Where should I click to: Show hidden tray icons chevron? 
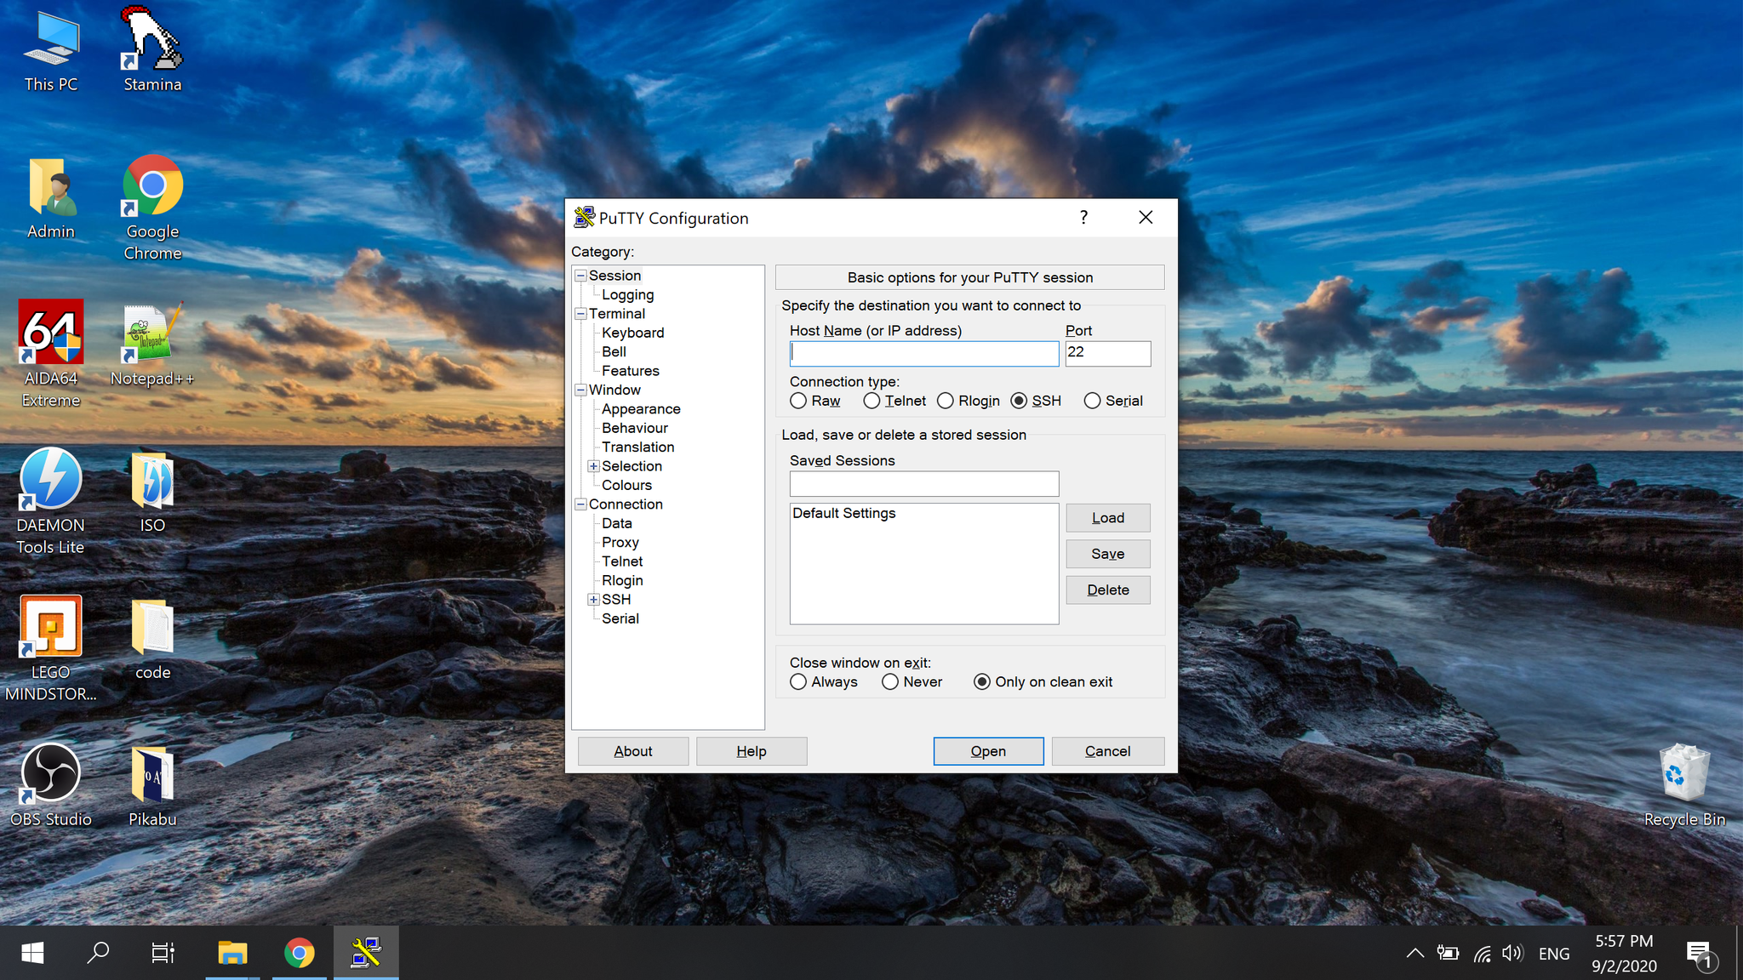[1414, 953]
